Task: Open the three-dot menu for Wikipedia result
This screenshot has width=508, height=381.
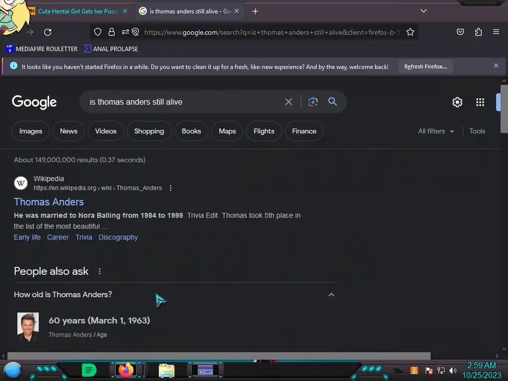Action: [x=171, y=188]
